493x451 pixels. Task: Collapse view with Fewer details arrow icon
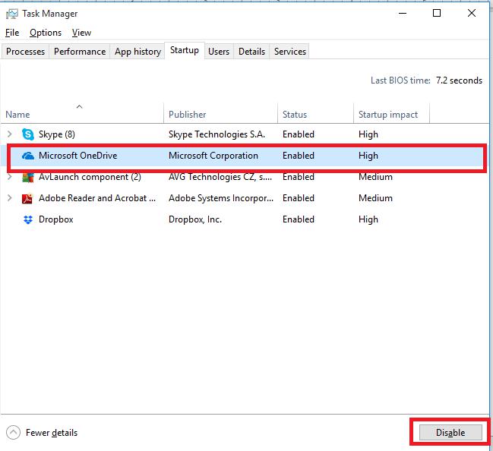point(13,433)
